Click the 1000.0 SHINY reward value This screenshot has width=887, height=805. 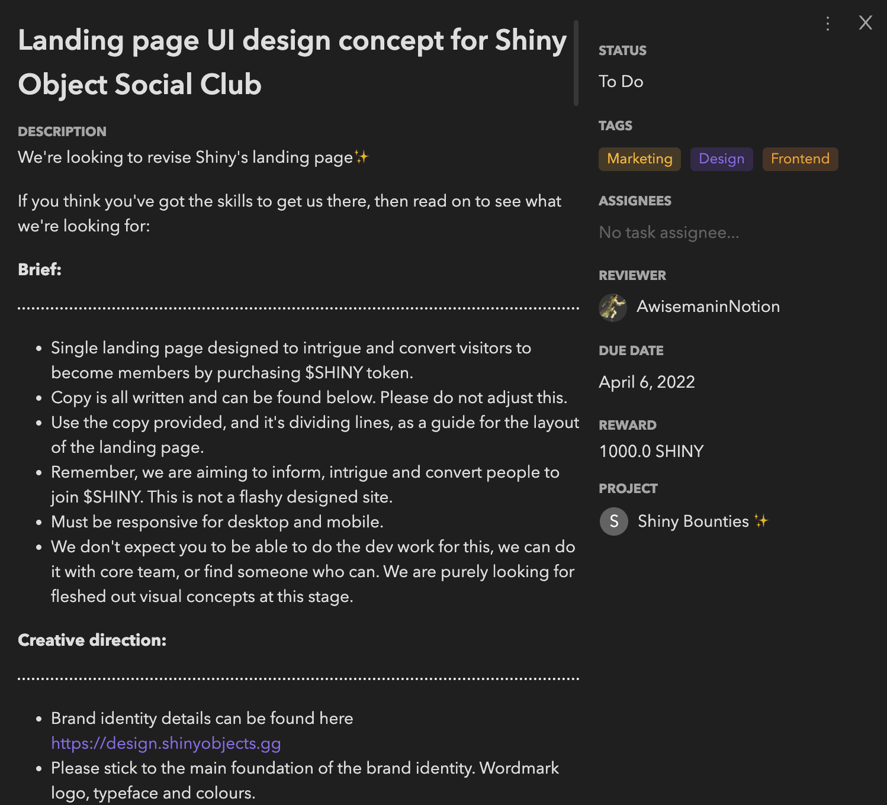coord(651,452)
